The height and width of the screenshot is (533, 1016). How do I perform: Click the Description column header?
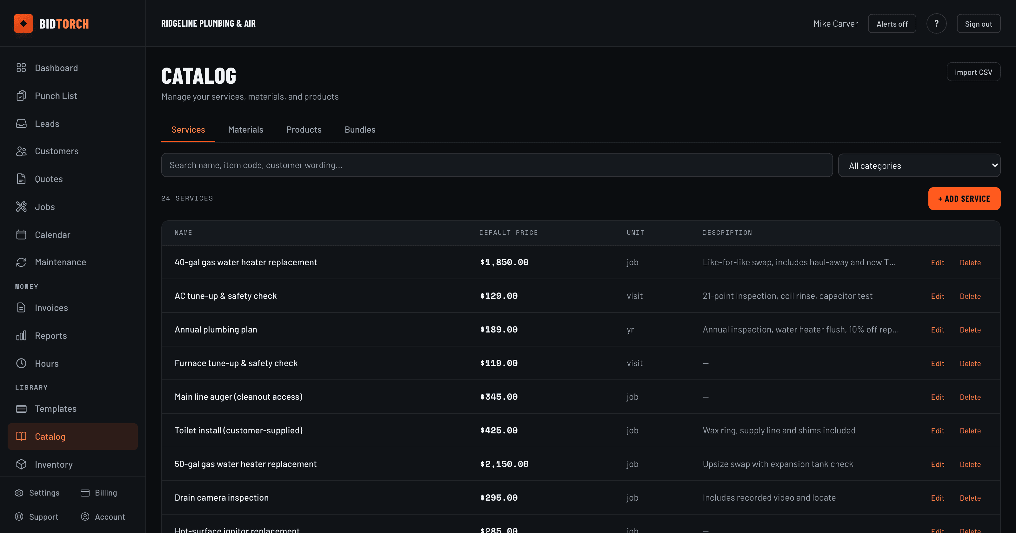(x=727, y=233)
